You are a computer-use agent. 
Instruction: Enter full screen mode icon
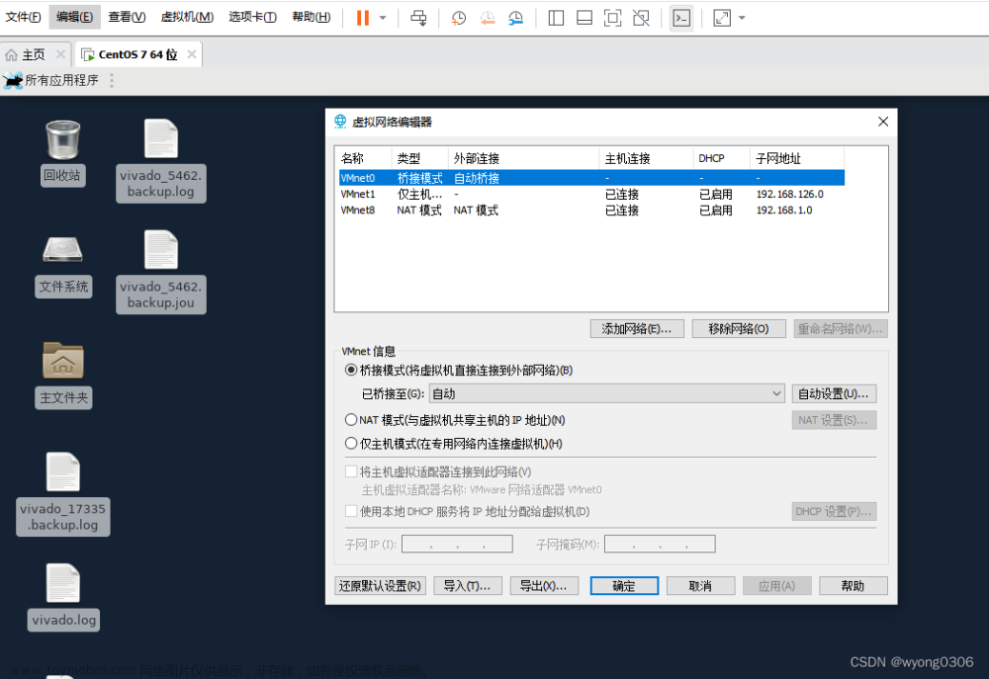point(612,18)
